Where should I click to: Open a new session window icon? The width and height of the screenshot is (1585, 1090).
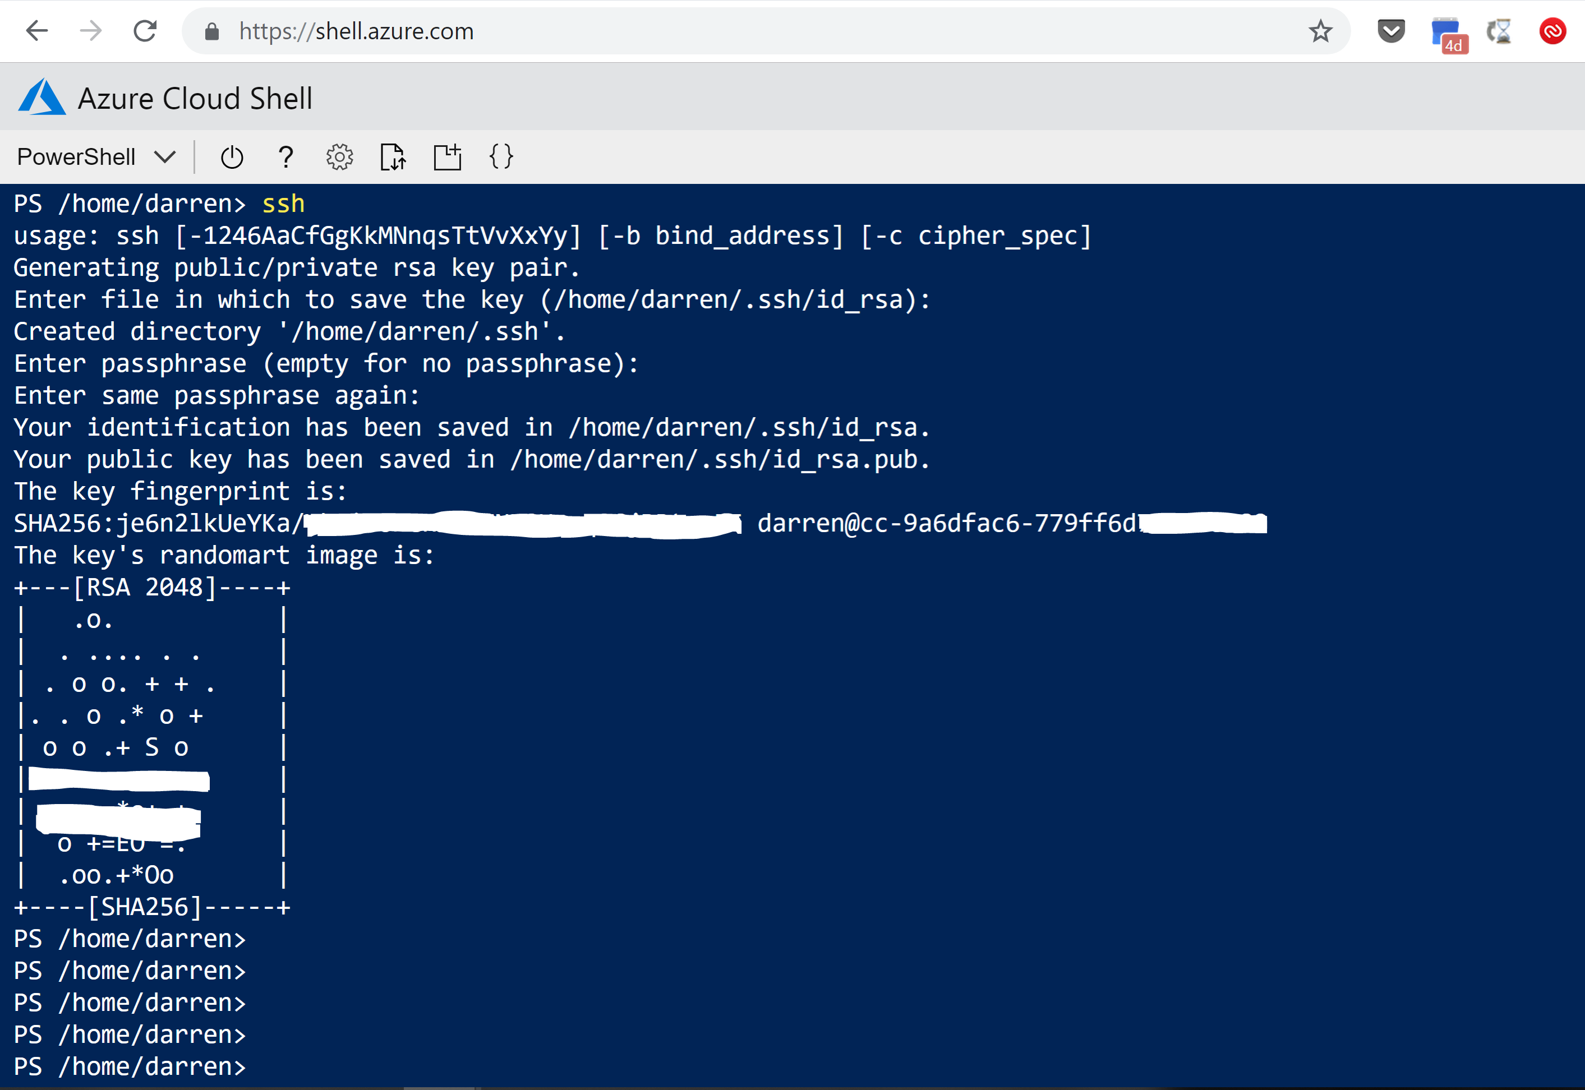tap(448, 157)
